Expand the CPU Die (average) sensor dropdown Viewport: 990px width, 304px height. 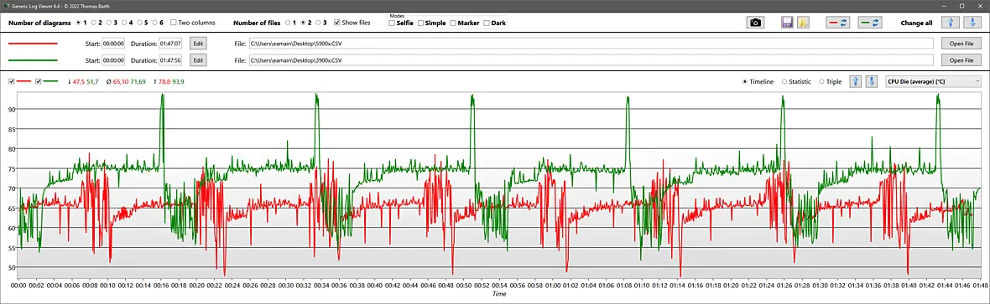(x=933, y=81)
